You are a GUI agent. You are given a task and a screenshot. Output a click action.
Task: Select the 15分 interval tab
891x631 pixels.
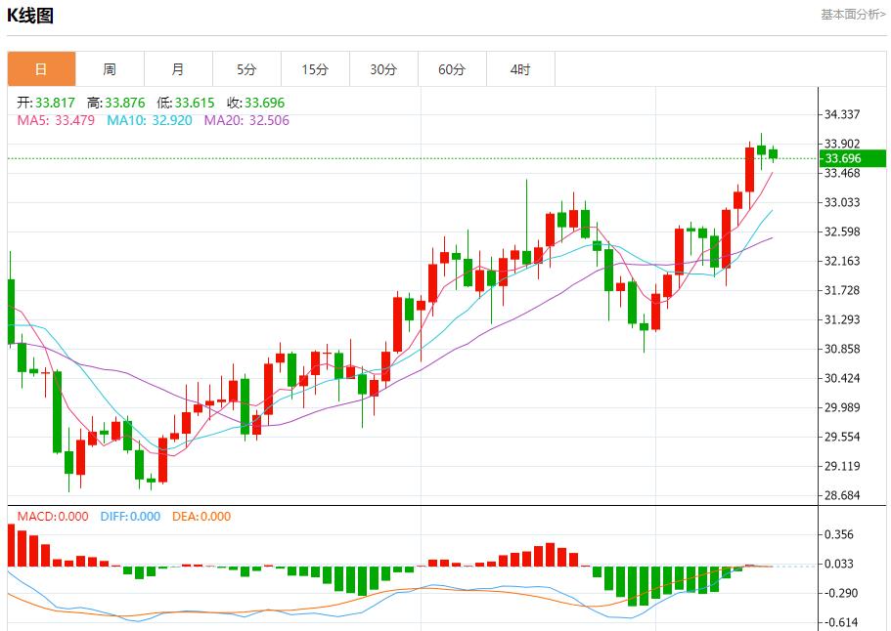point(315,69)
